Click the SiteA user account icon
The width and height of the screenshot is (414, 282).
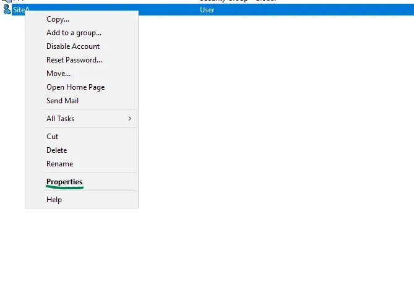coord(7,9)
